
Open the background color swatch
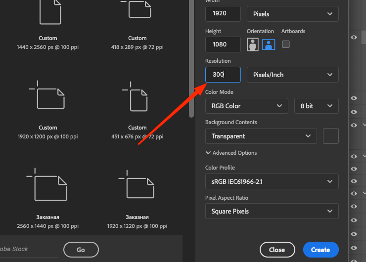point(331,136)
